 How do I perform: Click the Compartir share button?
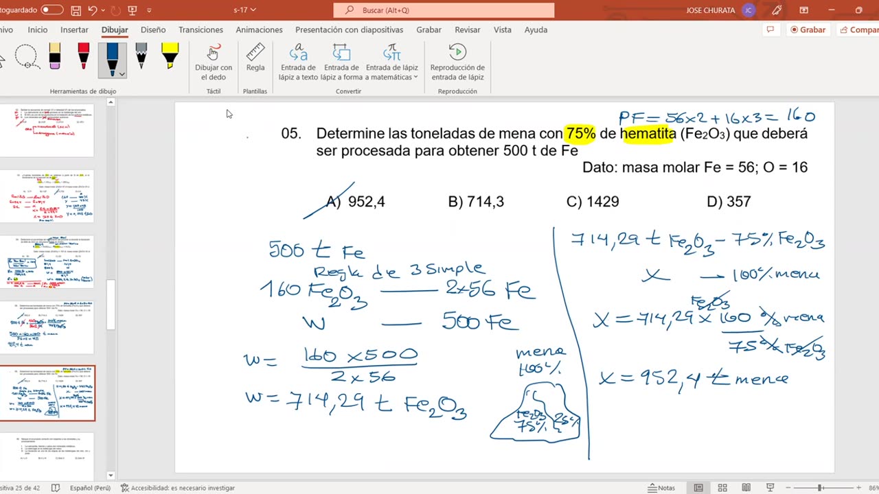858,30
